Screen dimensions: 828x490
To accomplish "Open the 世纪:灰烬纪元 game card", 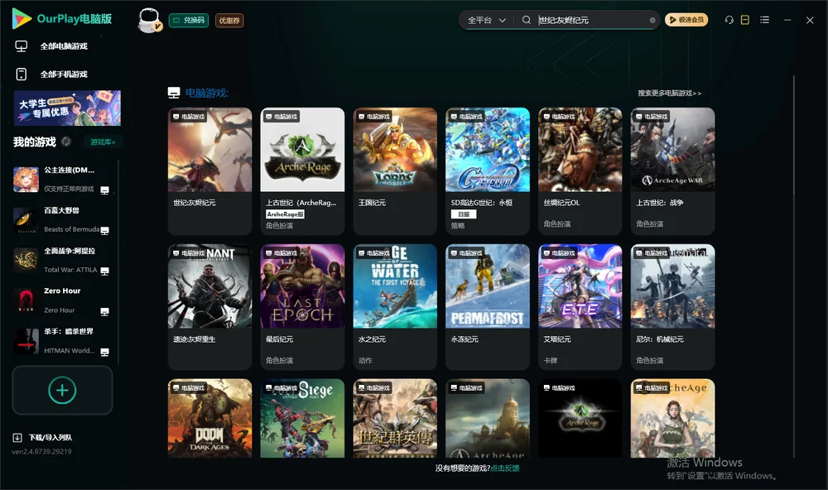I will [x=210, y=171].
